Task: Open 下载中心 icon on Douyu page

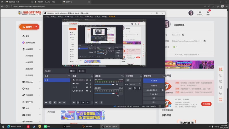Action: tap(200, 13)
